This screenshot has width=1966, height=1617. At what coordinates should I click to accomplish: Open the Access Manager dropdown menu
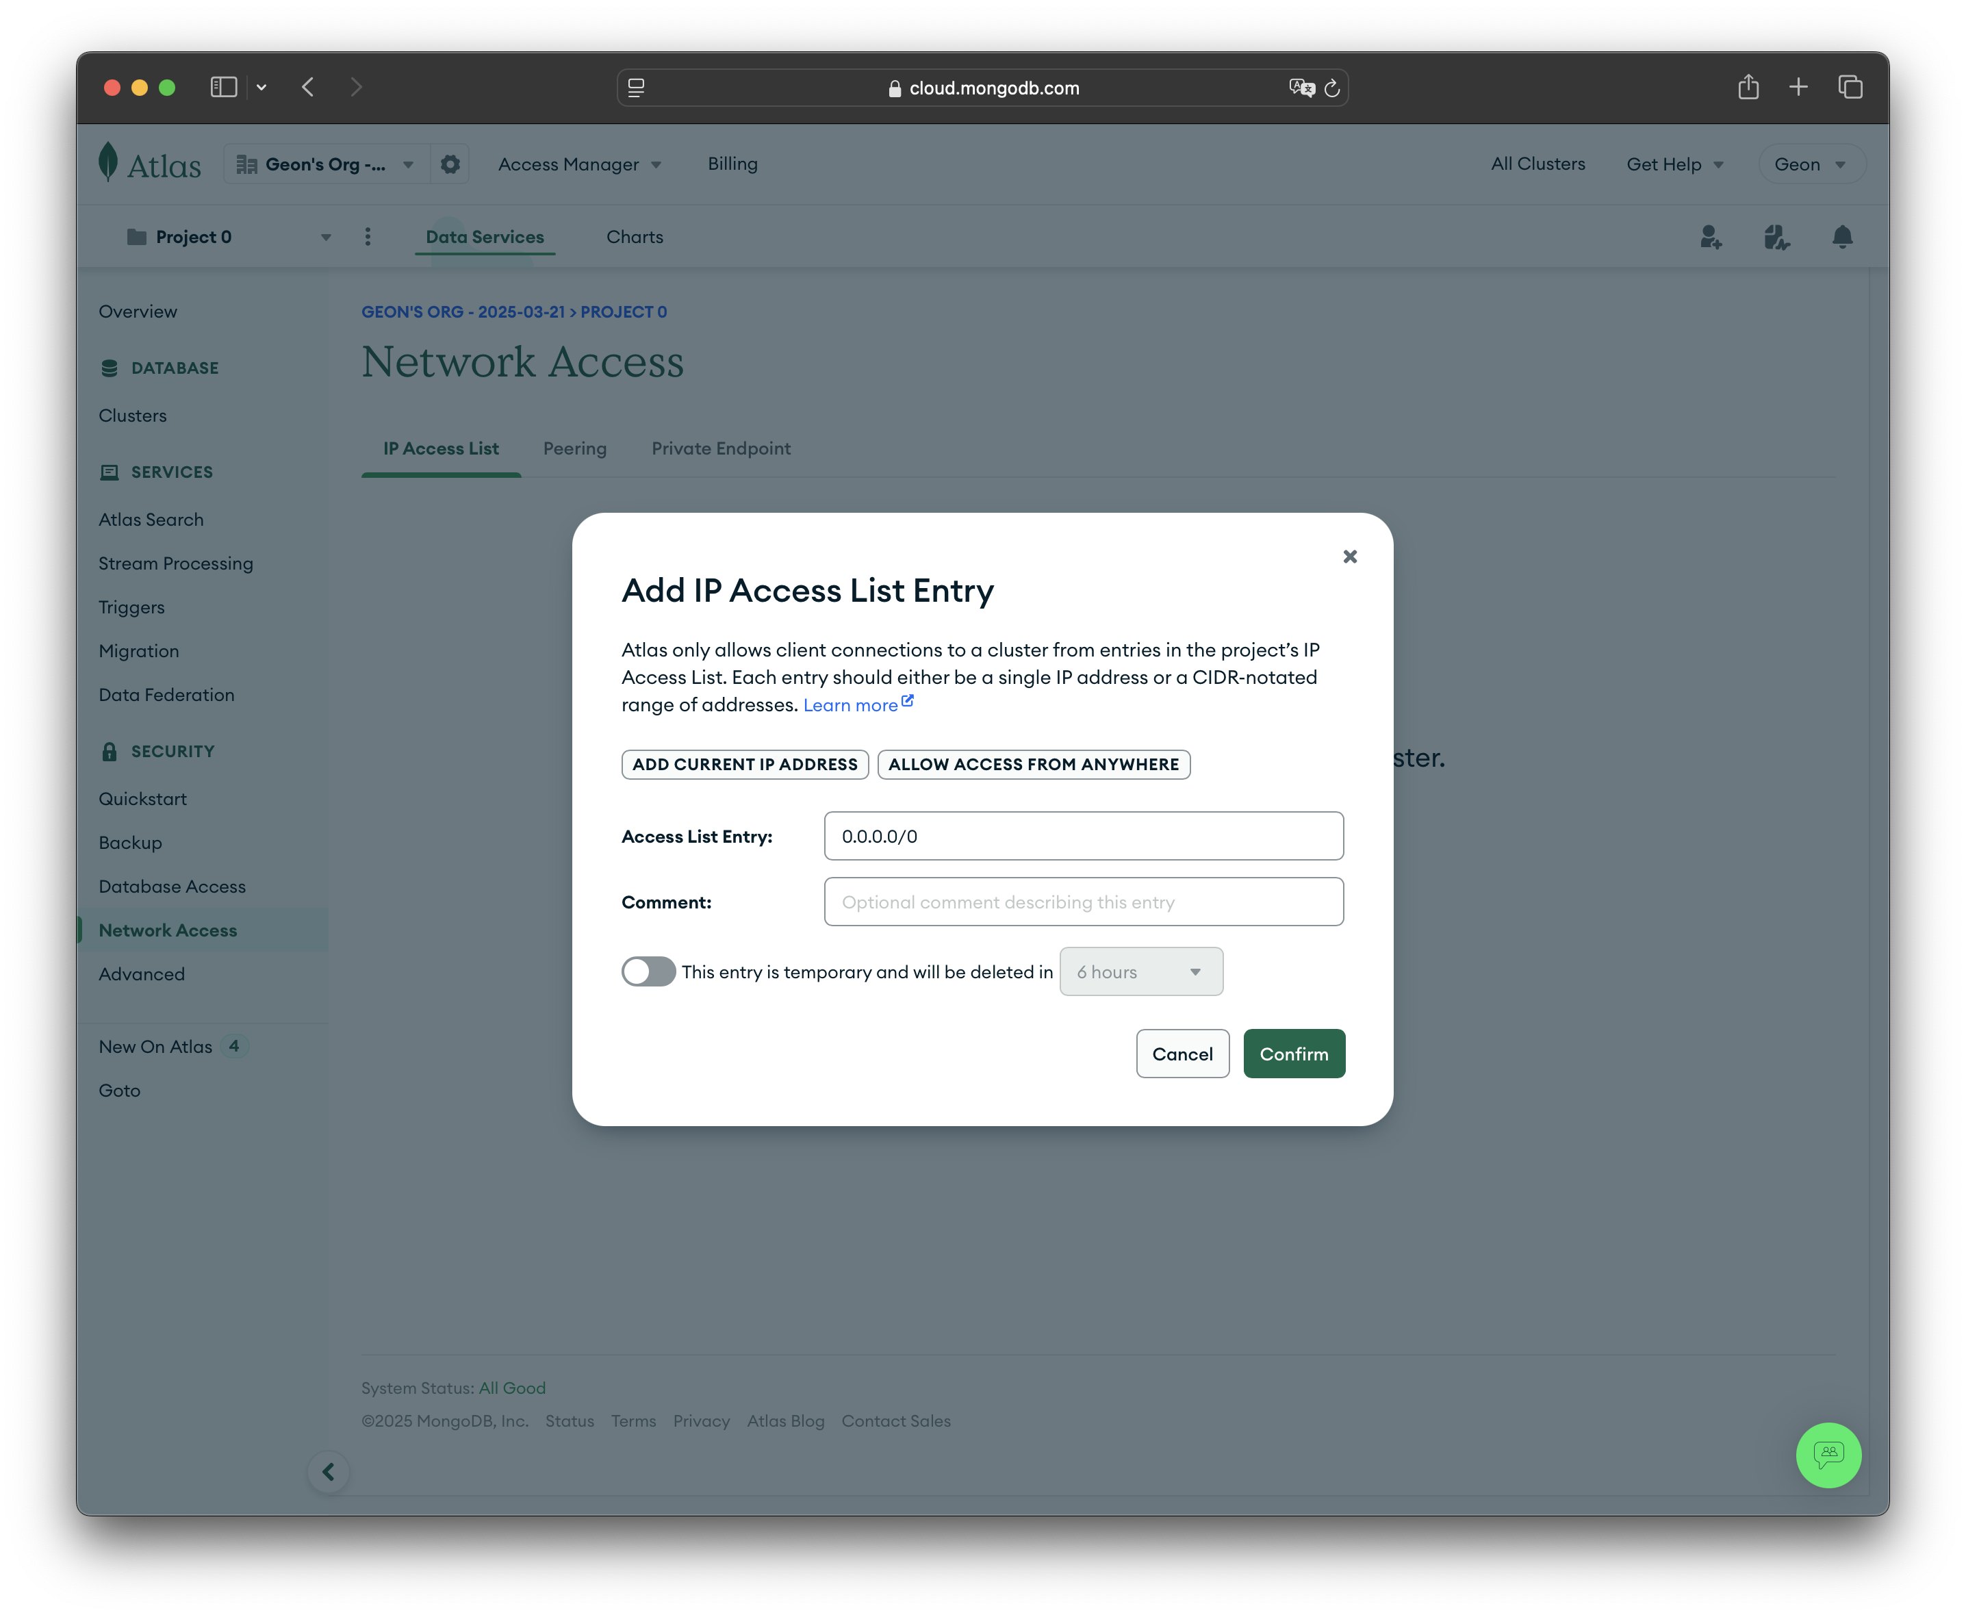pyautogui.click(x=579, y=164)
